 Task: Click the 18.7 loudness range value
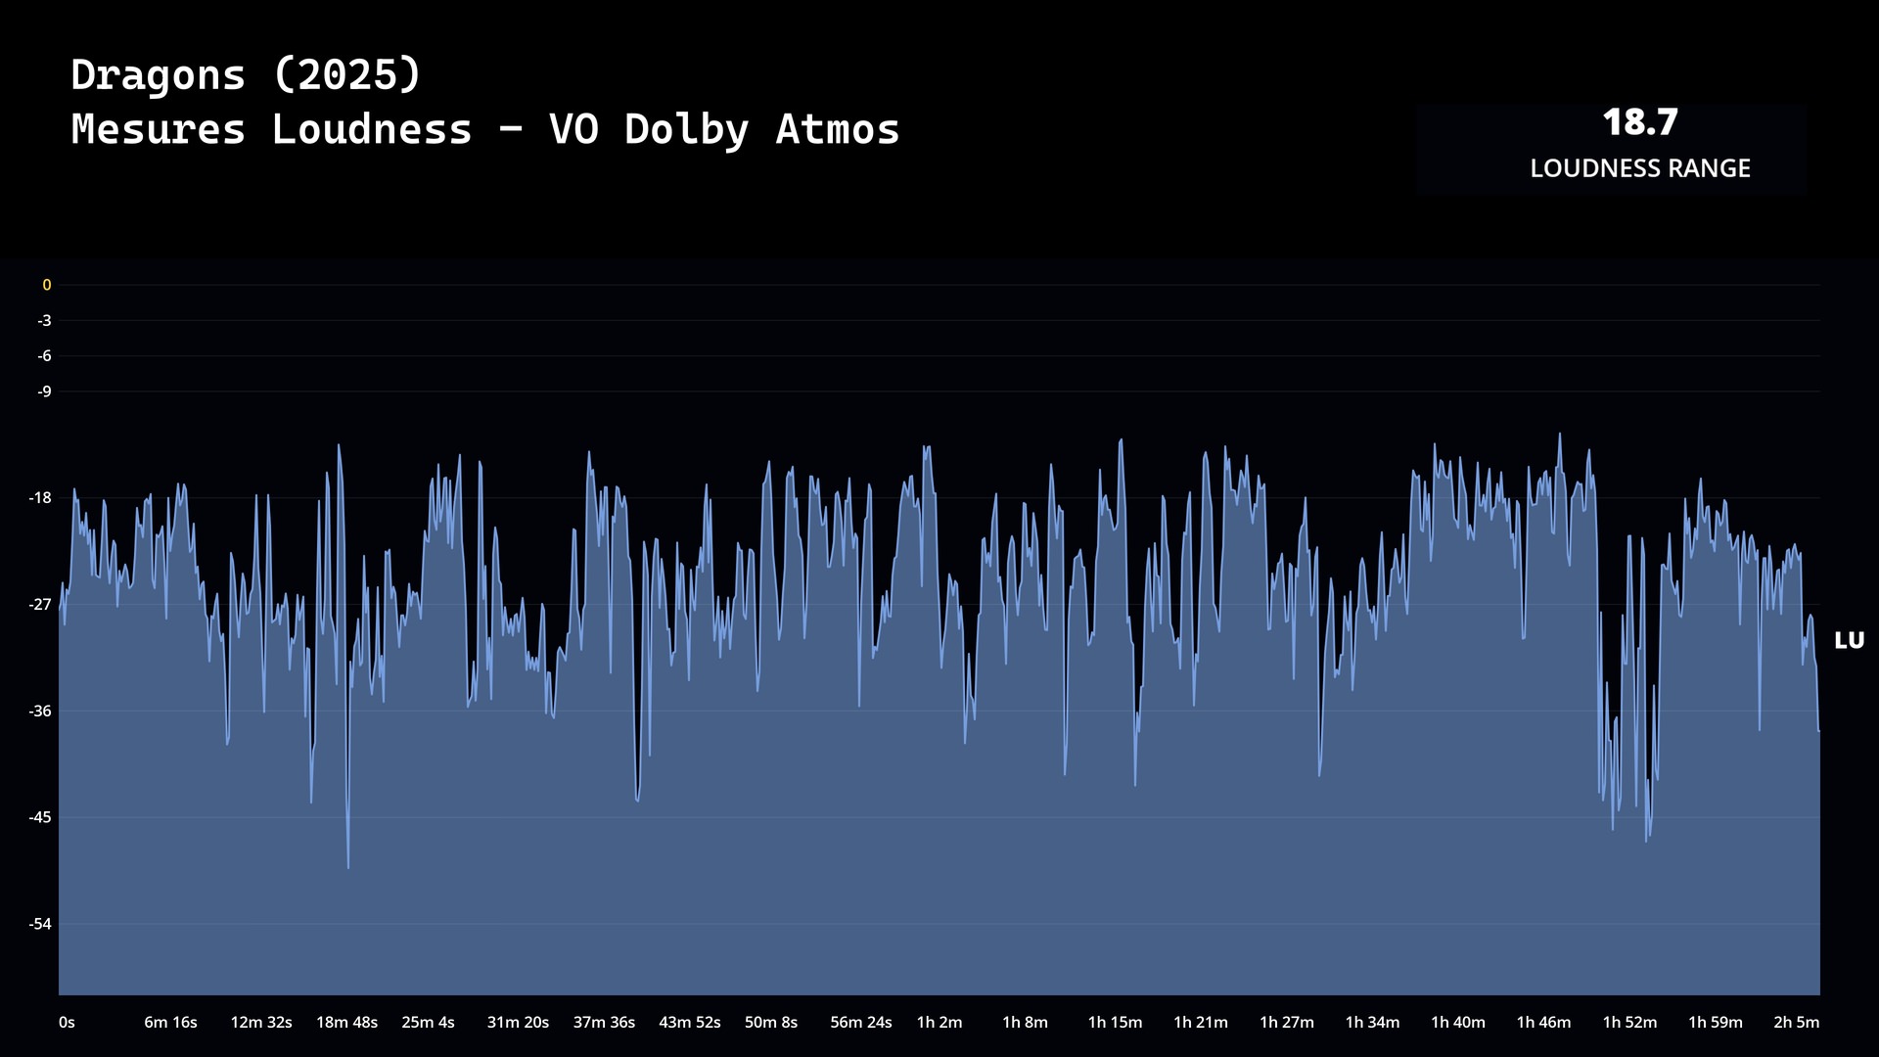[1640, 123]
